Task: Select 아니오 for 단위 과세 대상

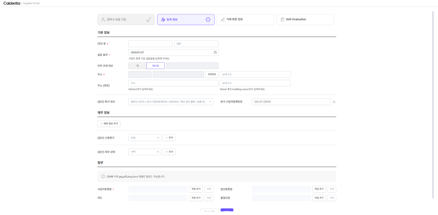Action: point(156,66)
